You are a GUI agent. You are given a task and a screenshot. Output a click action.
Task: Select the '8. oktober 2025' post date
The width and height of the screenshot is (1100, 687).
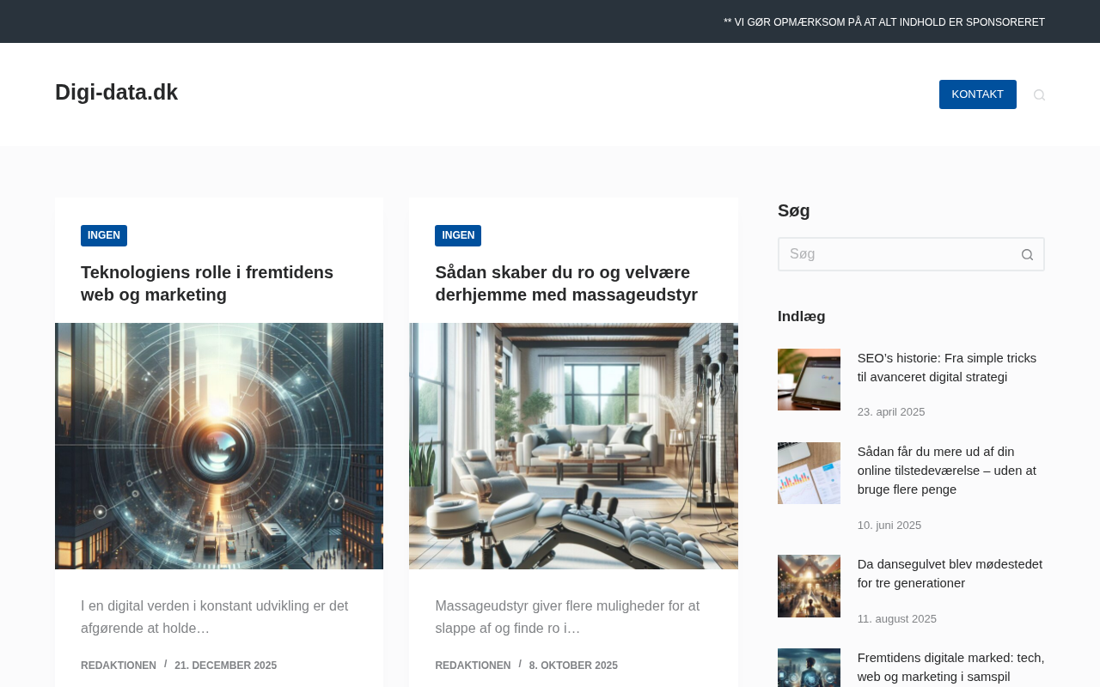[x=573, y=666]
